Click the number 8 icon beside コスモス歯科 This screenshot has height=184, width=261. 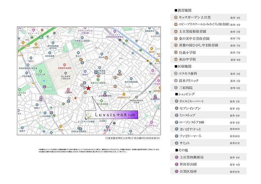(176, 74)
